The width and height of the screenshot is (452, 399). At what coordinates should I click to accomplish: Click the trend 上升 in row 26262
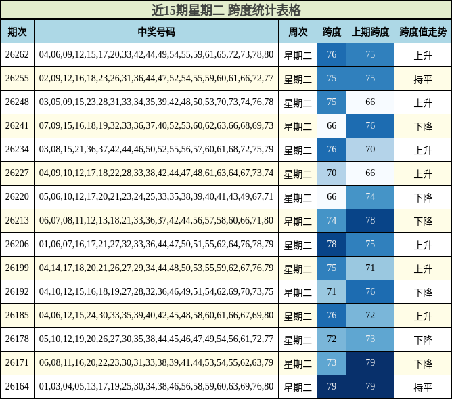[x=423, y=56]
